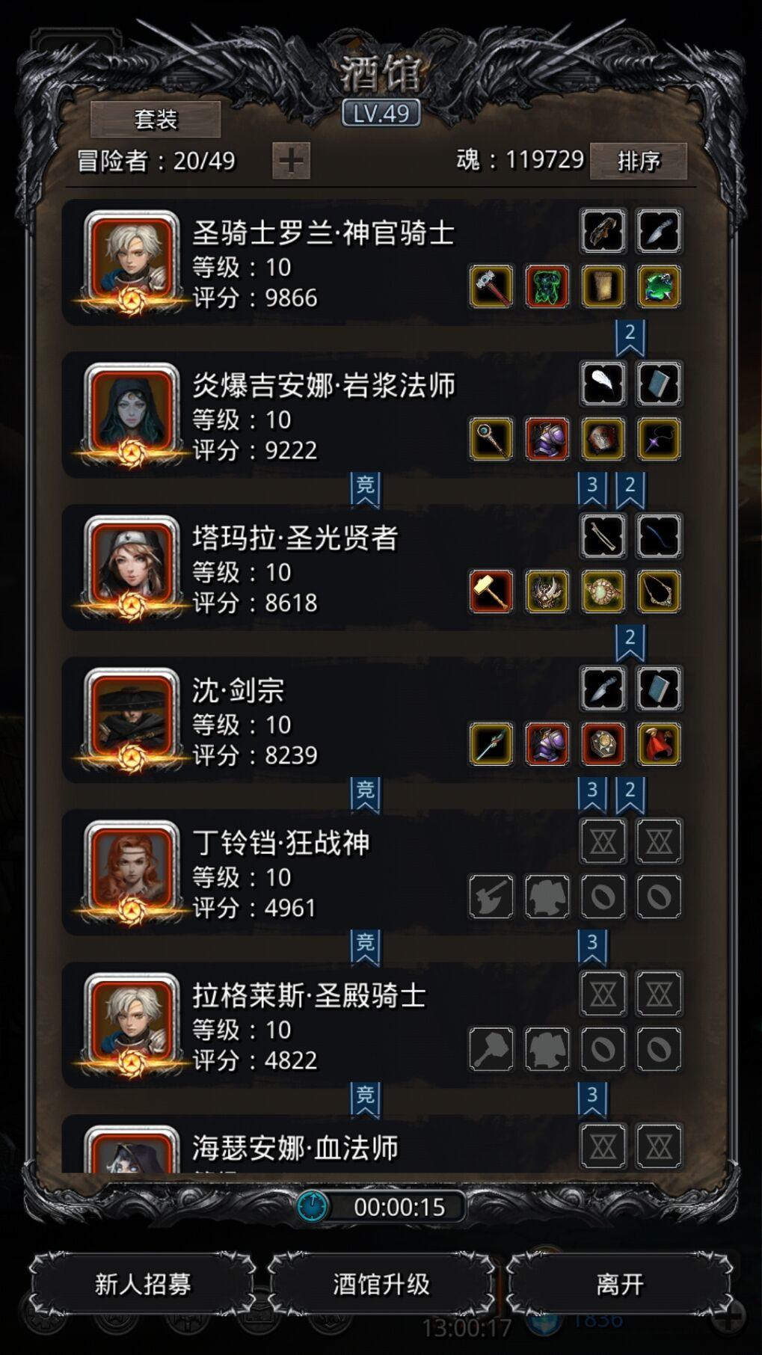Image resolution: width=762 pixels, height=1355 pixels.
Task: Select the staff weapon of 炎爆吉安娜
Action: [491, 439]
